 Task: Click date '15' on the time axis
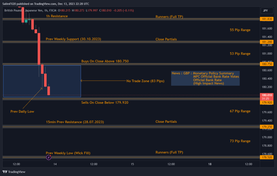click(132, 164)
